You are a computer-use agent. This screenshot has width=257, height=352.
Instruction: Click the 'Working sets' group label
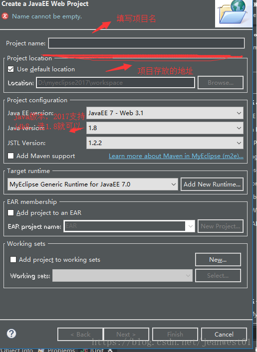tap(26, 244)
